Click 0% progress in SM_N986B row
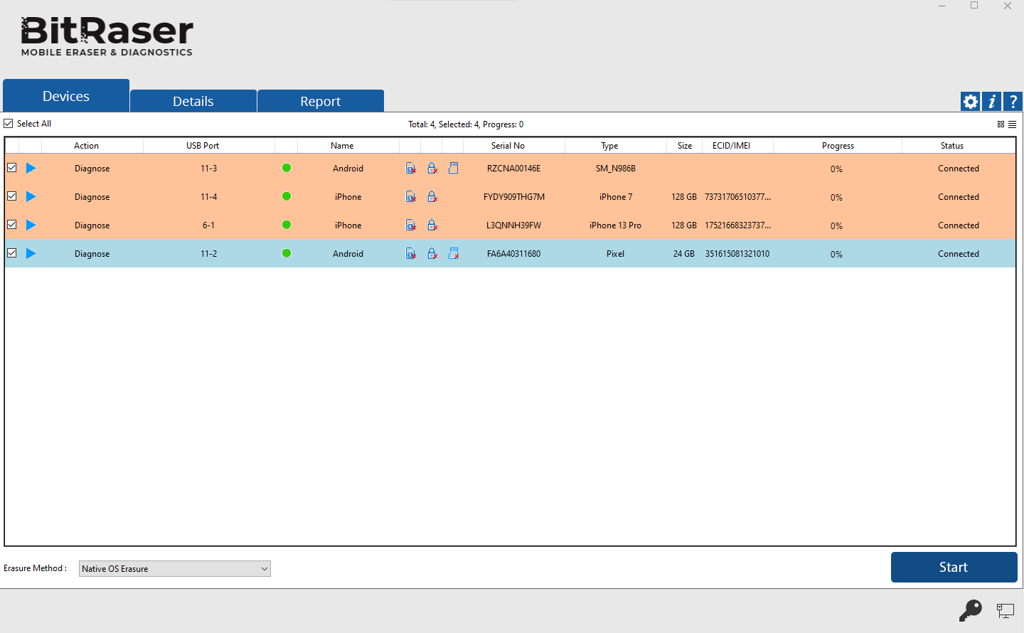Screen dimensions: 1024x633 [x=836, y=169]
